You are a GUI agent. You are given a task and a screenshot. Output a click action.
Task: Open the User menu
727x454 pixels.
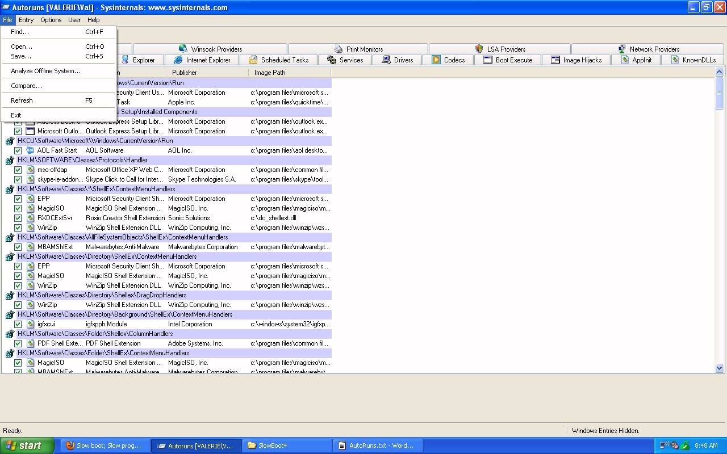click(x=74, y=20)
